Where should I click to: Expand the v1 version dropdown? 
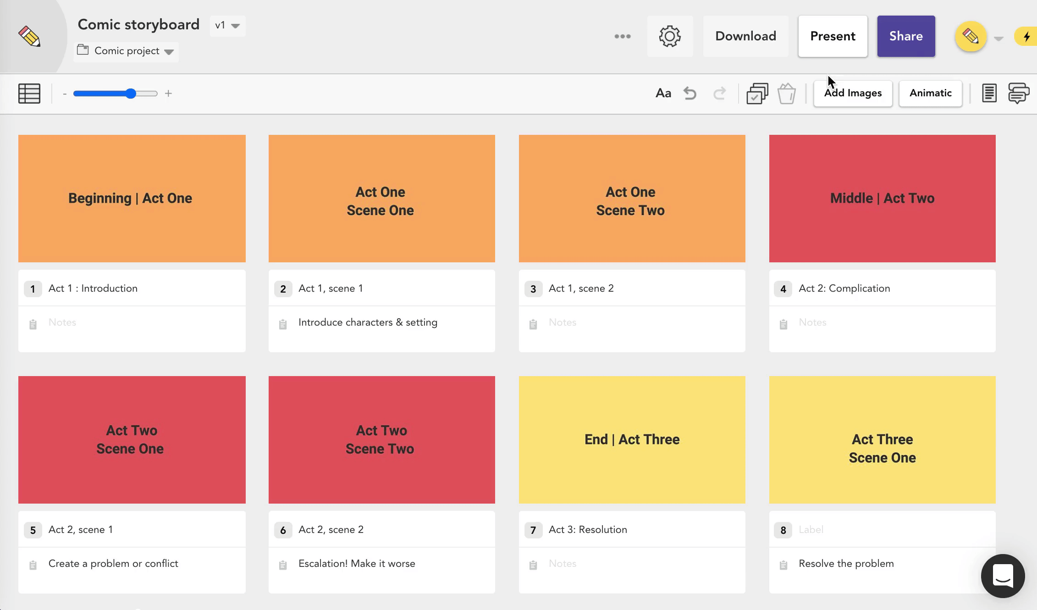tap(227, 26)
